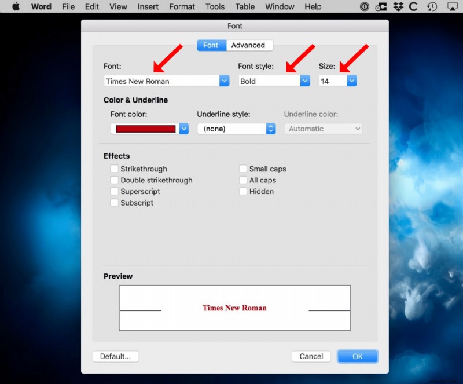Image resolution: width=463 pixels, height=384 pixels.
Task: Open the Edit menu
Action: coord(92,6)
